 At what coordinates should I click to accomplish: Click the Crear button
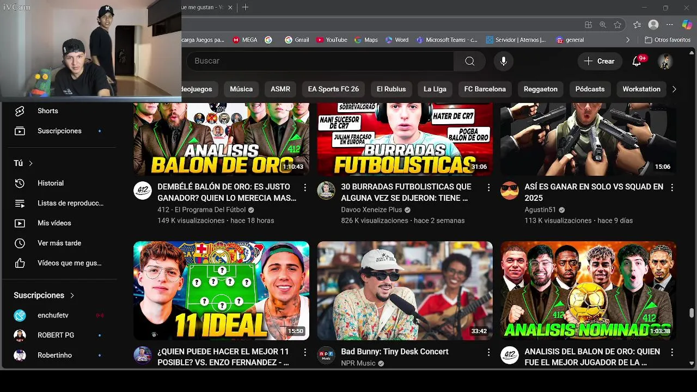click(599, 61)
